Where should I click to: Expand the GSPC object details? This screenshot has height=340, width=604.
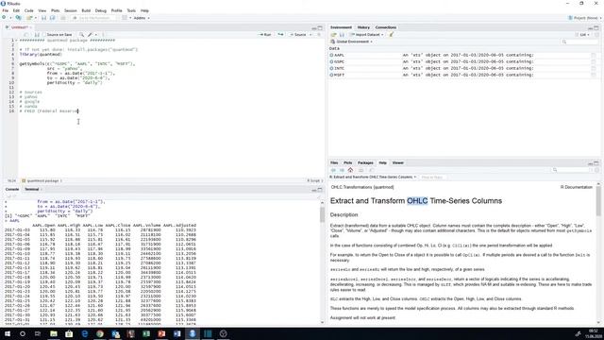pyautogui.click(x=331, y=61)
